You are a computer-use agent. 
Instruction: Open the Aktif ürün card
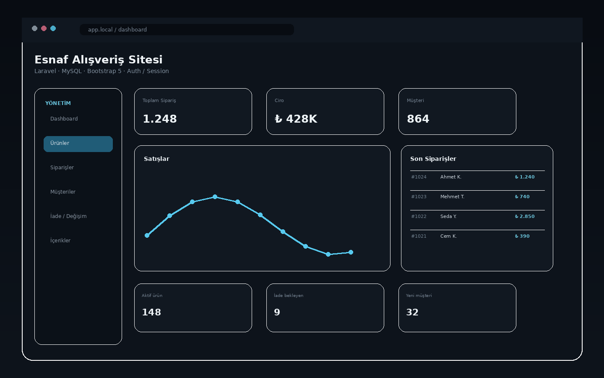coord(193,308)
